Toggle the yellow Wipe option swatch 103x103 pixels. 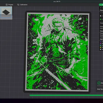tap(100, 47)
